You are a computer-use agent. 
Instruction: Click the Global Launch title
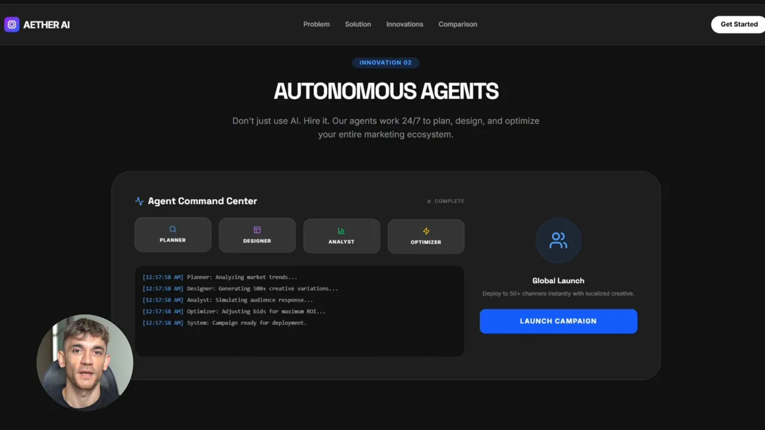(x=558, y=281)
